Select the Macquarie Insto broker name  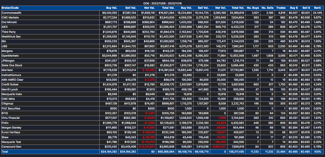click(12, 94)
